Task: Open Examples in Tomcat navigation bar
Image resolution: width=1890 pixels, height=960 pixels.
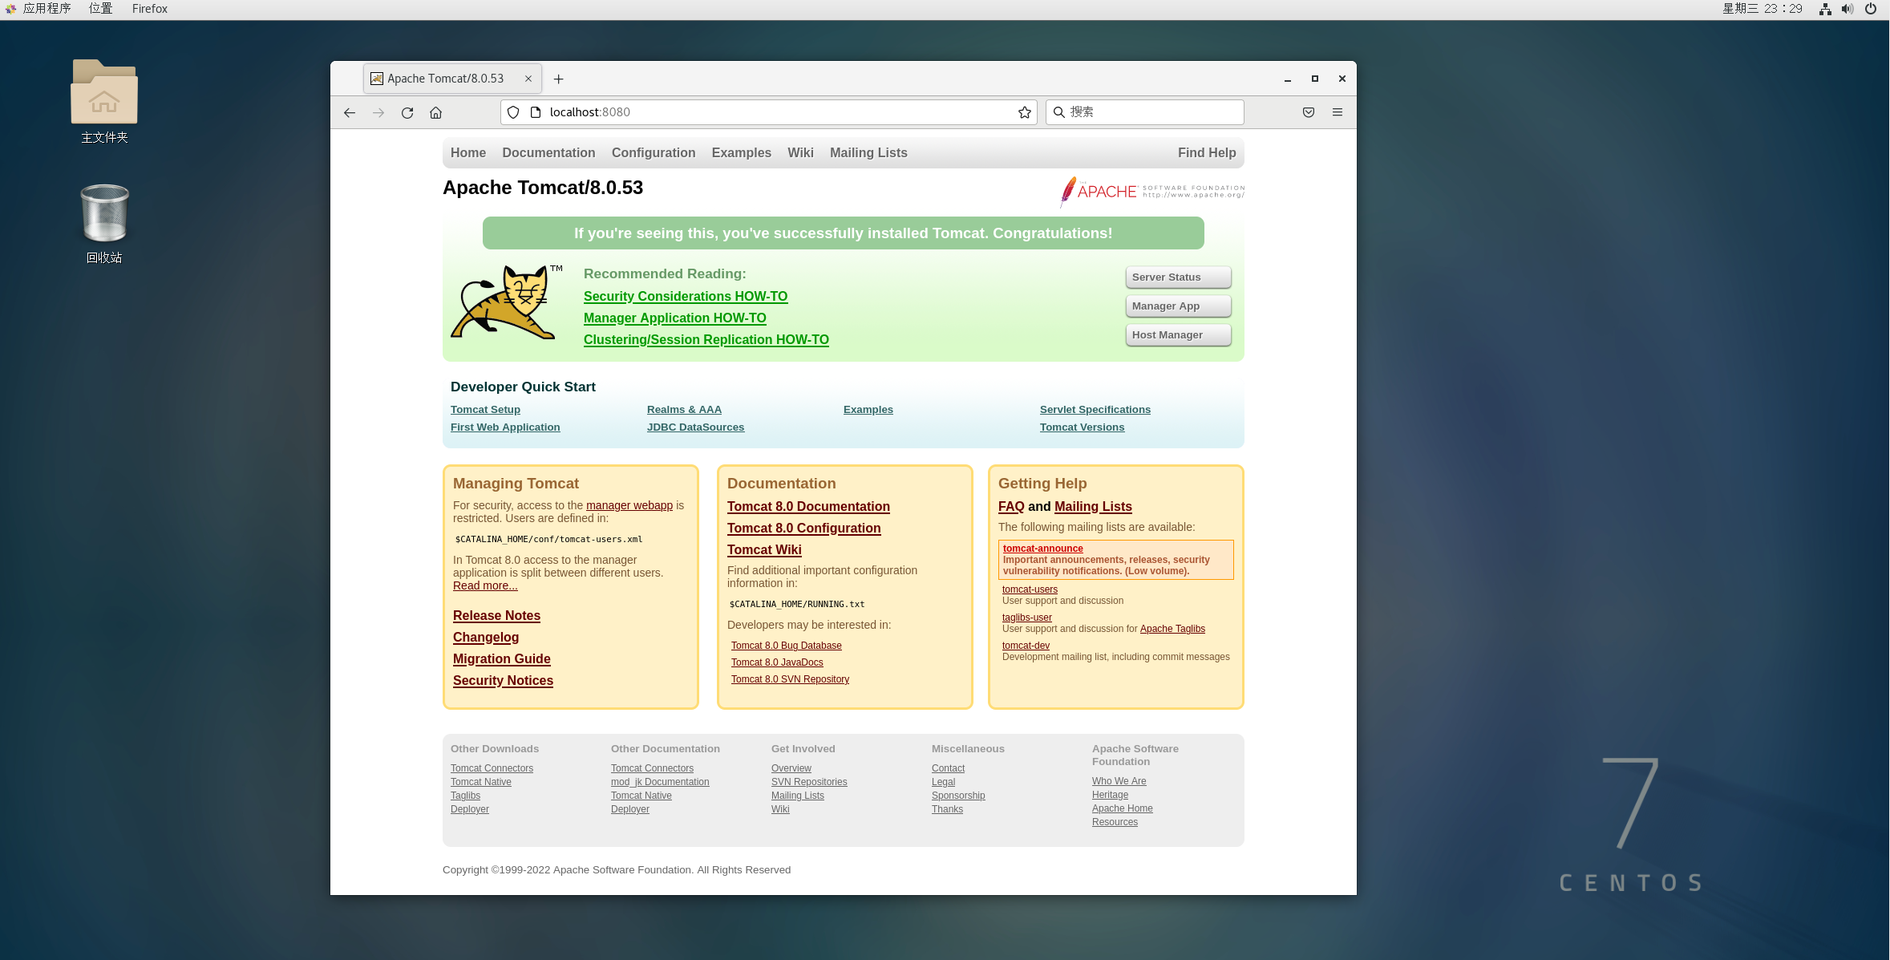Action: coord(741,152)
